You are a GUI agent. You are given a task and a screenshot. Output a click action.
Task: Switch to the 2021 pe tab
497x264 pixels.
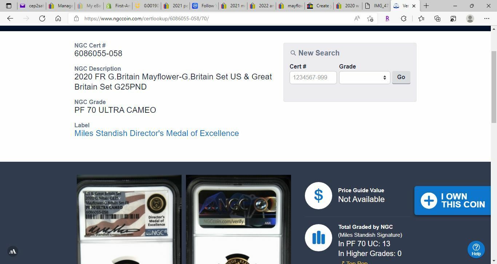coord(176,6)
